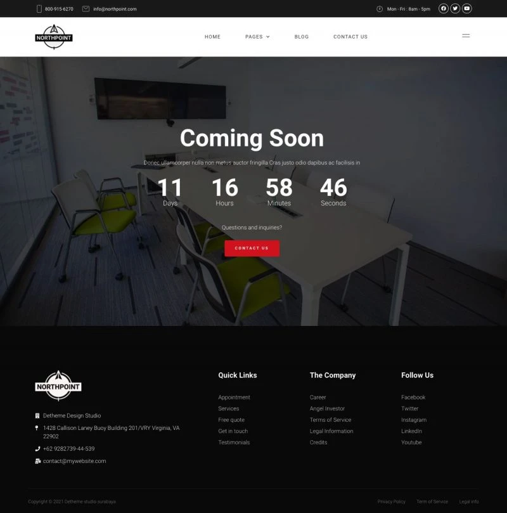507x513 pixels.
Task: Open the Appointment quick link
Action: [234, 398]
